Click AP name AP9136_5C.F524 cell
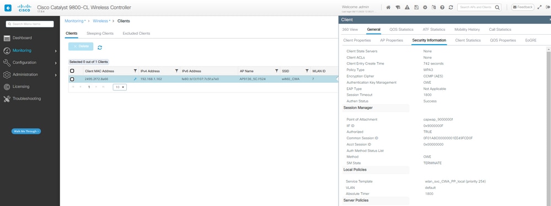This screenshot has height=206, width=551. tap(253, 79)
